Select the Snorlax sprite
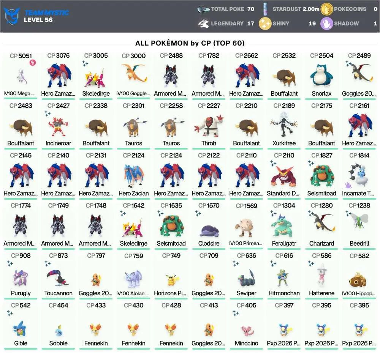Viewport: 380px width, 353px height. click(321, 75)
